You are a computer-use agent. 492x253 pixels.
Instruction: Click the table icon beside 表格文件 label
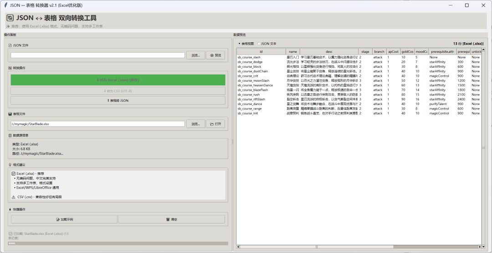pos(10,114)
